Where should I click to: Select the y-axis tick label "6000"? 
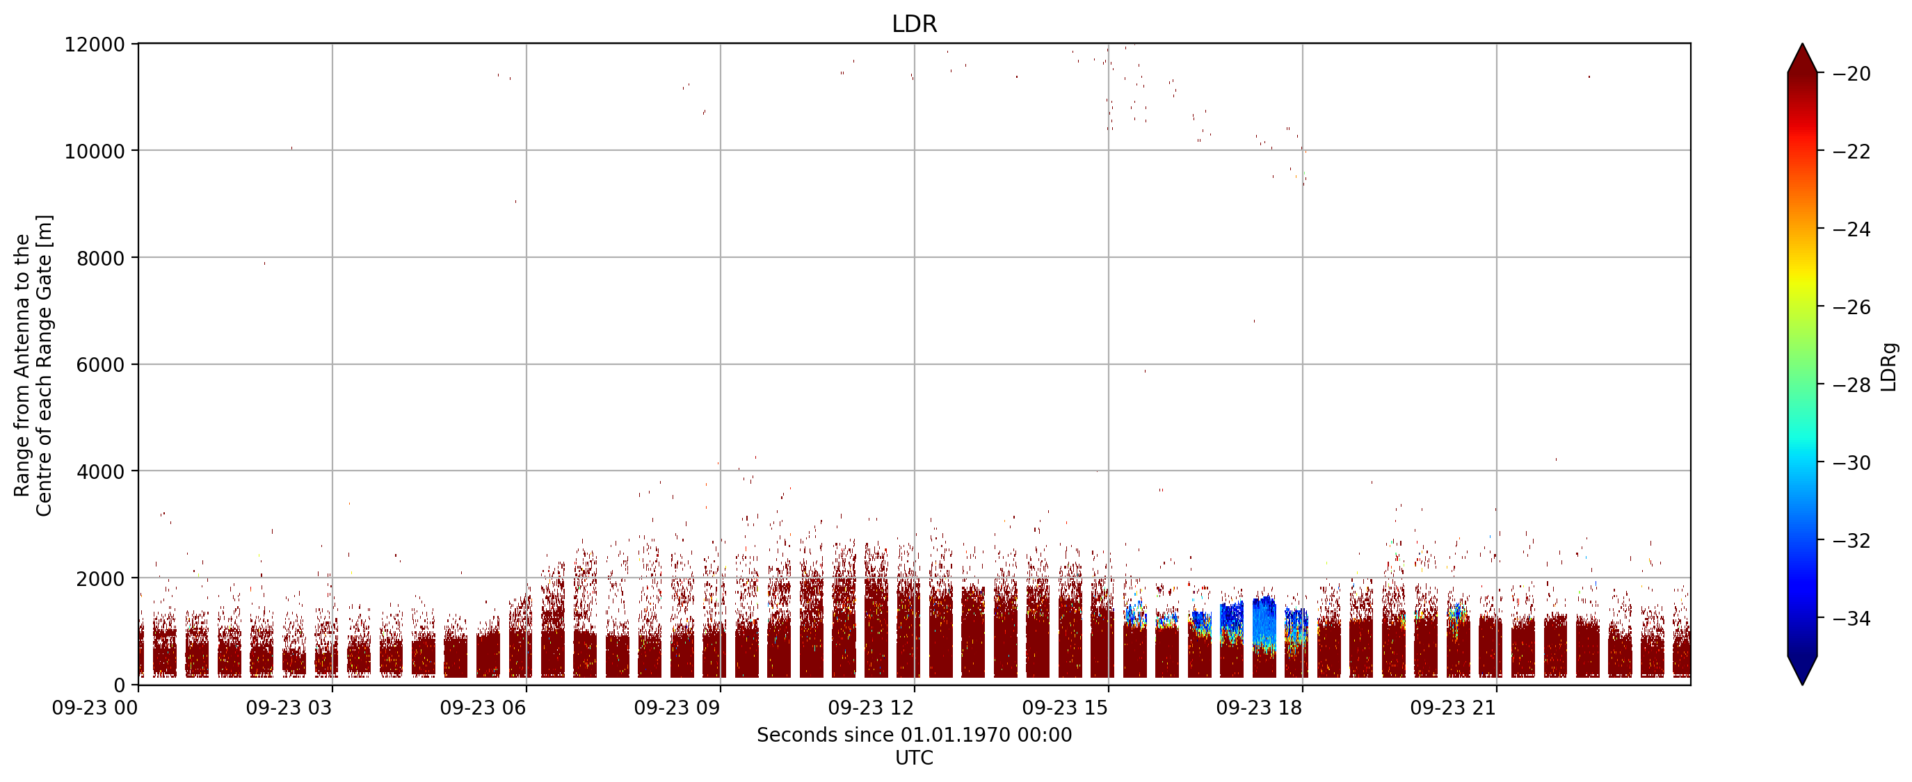click(x=101, y=365)
